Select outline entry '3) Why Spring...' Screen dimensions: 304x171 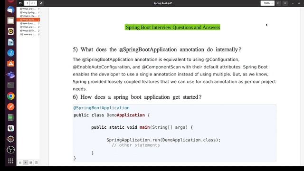coord(28,12)
